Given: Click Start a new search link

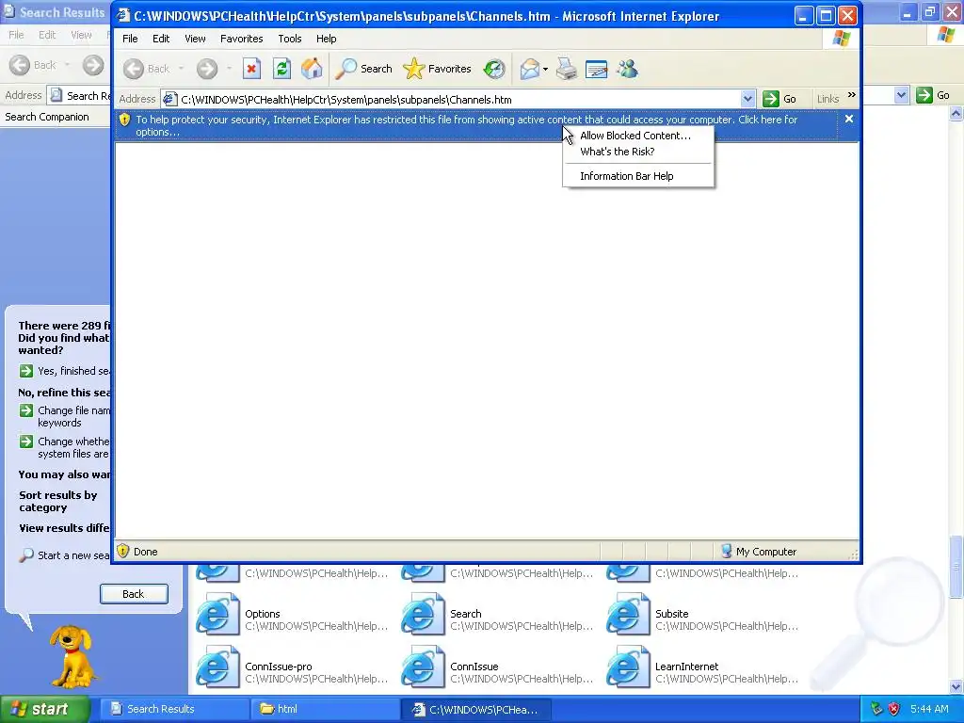Looking at the screenshot, I should (x=65, y=555).
